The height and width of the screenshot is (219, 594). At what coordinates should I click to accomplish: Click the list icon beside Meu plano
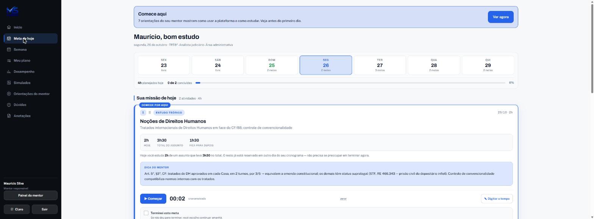coord(9,61)
